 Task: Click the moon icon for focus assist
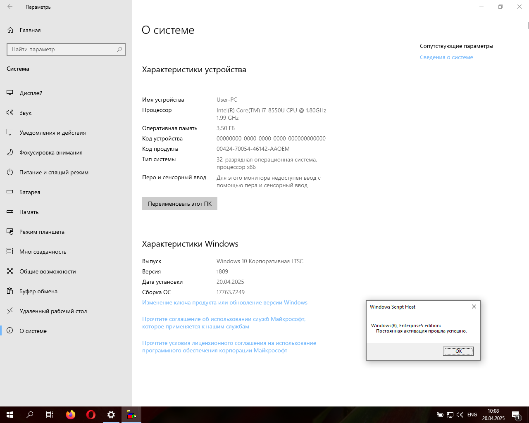(x=10, y=152)
